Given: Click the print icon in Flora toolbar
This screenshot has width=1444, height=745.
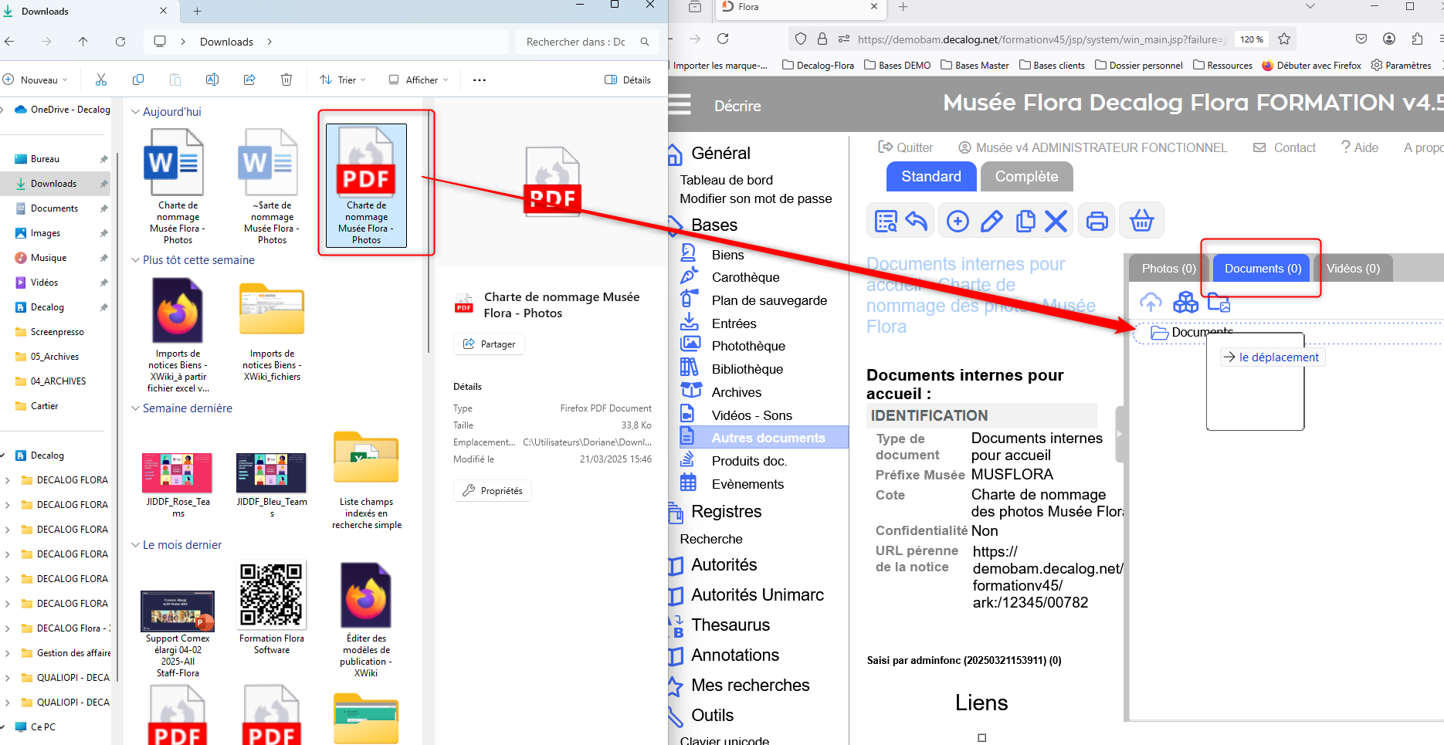Looking at the screenshot, I should coord(1097,222).
